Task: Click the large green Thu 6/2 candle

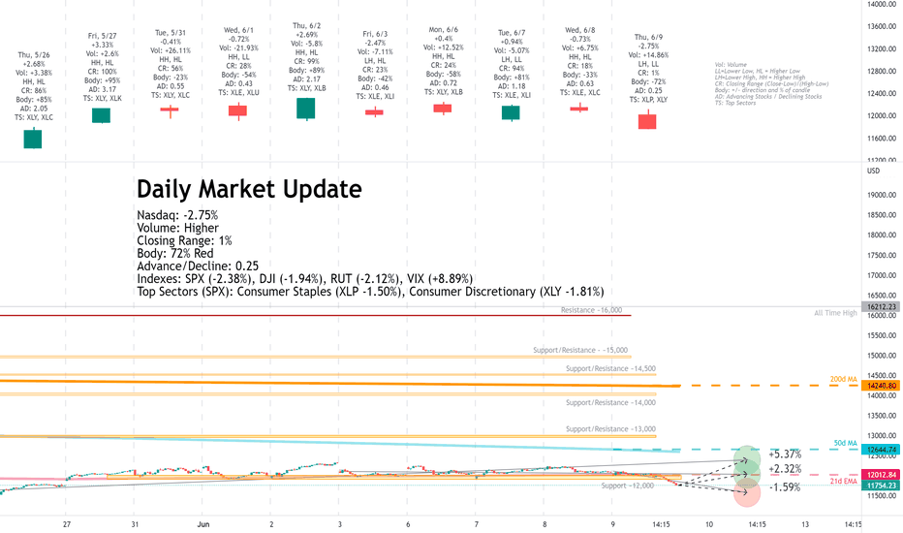Action: (x=306, y=109)
